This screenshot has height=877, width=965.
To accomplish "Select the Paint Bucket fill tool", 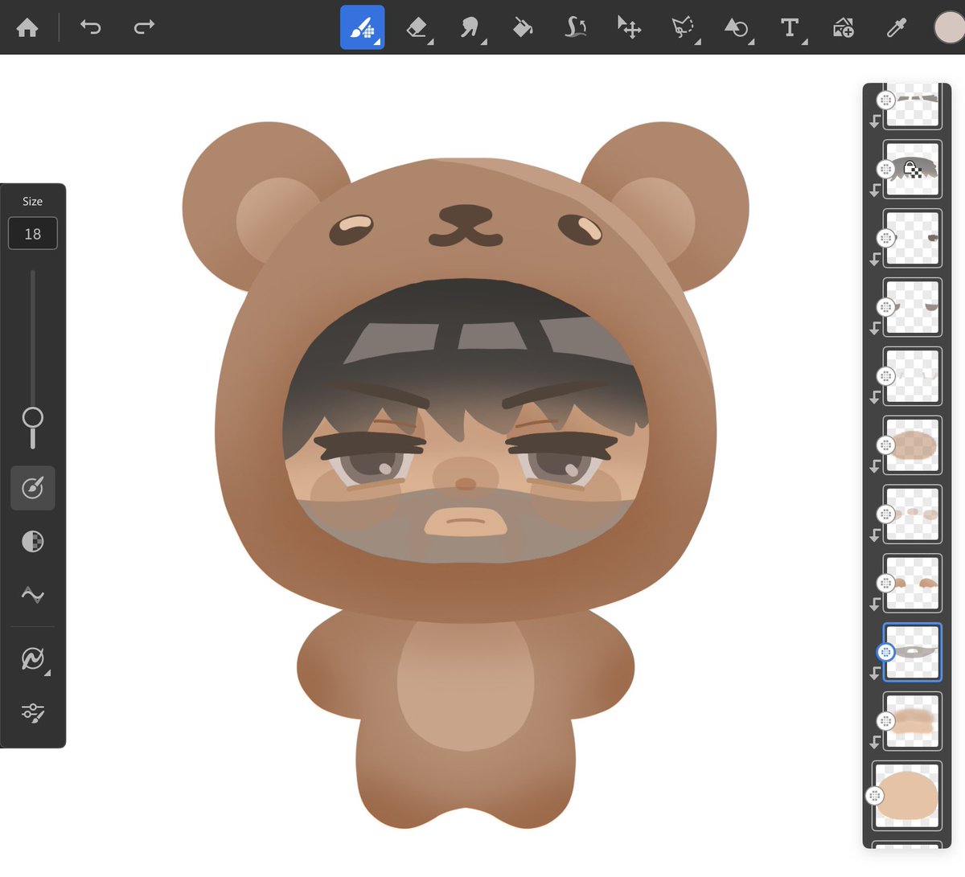I will tap(523, 27).
